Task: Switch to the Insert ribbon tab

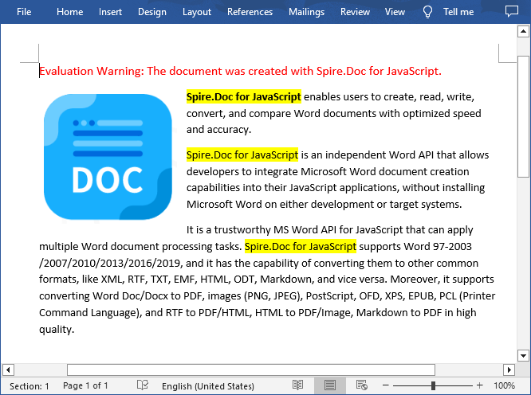Action: 110,12
